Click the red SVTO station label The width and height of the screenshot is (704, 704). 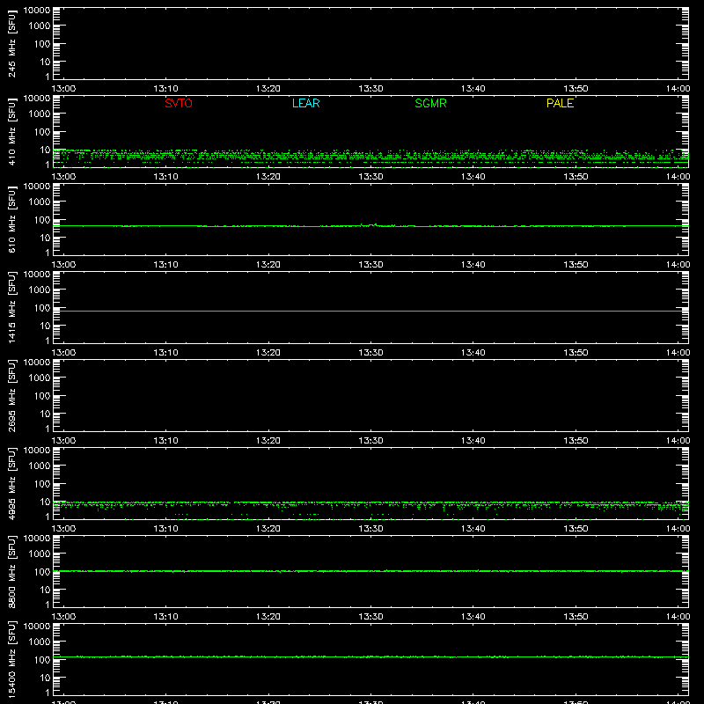(x=179, y=103)
